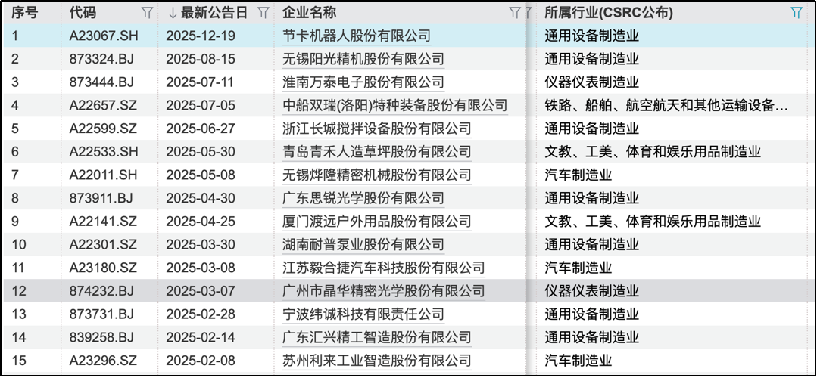The width and height of the screenshot is (817, 378).
Task: Select stock code 873911.BJ cell
Action: click(101, 198)
